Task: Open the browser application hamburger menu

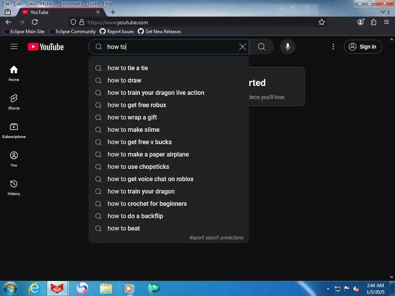Action: tap(387, 22)
